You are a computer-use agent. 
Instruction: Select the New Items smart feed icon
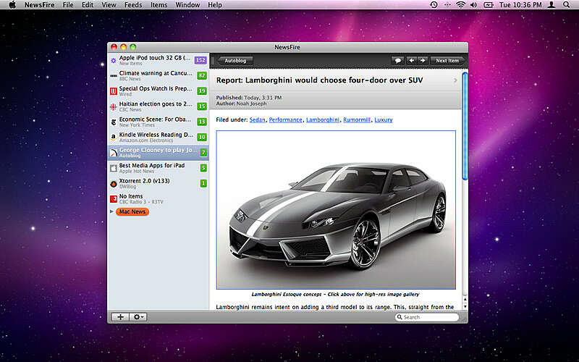coord(114,60)
